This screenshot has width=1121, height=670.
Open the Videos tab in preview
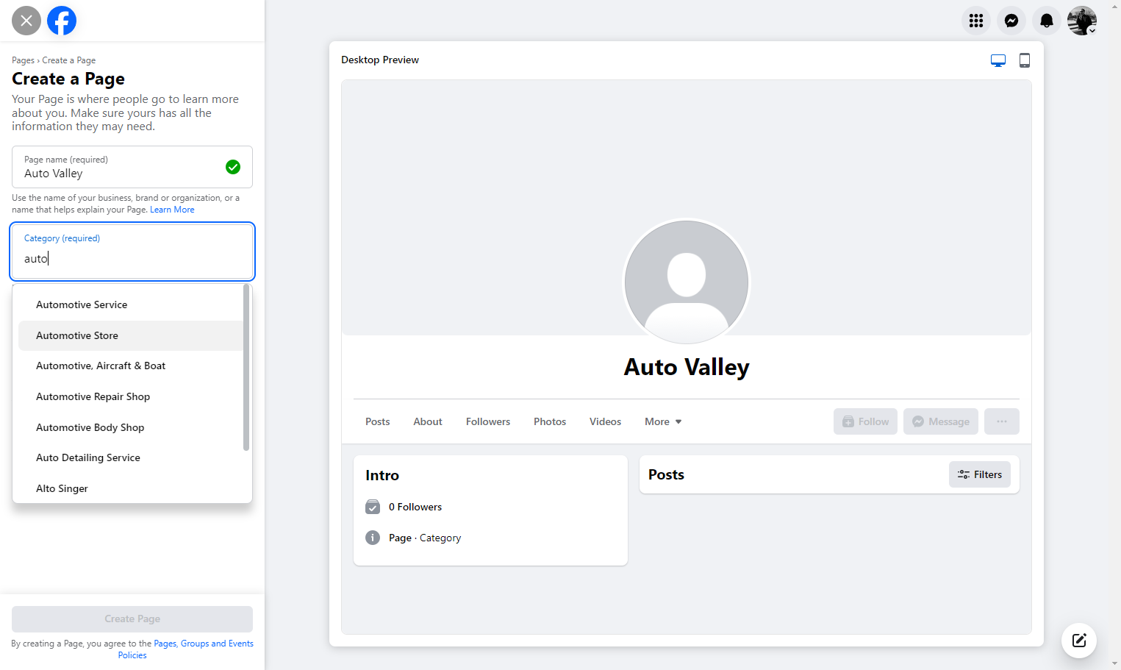tap(605, 421)
